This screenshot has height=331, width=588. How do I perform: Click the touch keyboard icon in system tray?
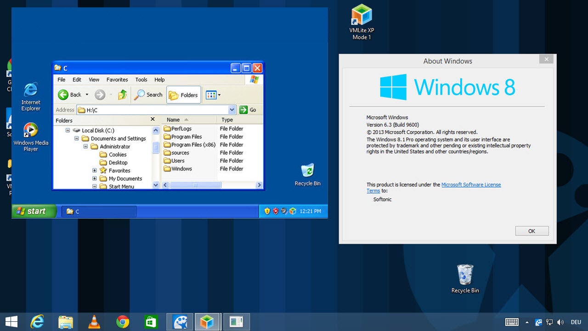[511, 322]
